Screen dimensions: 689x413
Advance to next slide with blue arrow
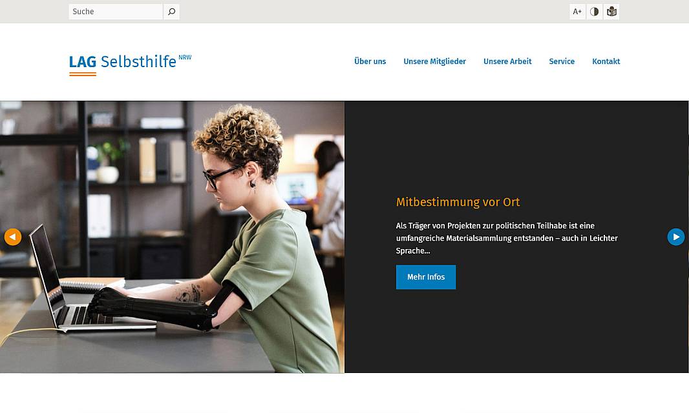pos(676,237)
